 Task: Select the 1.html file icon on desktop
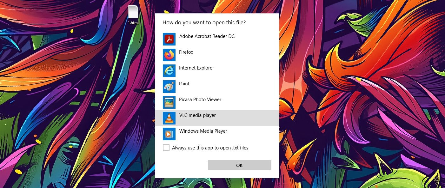point(133,12)
